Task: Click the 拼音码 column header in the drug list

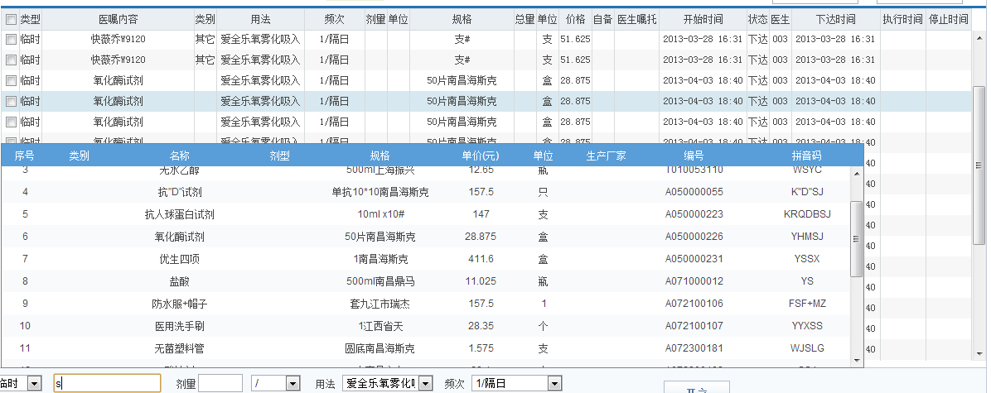Action: pyautogui.click(x=805, y=156)
